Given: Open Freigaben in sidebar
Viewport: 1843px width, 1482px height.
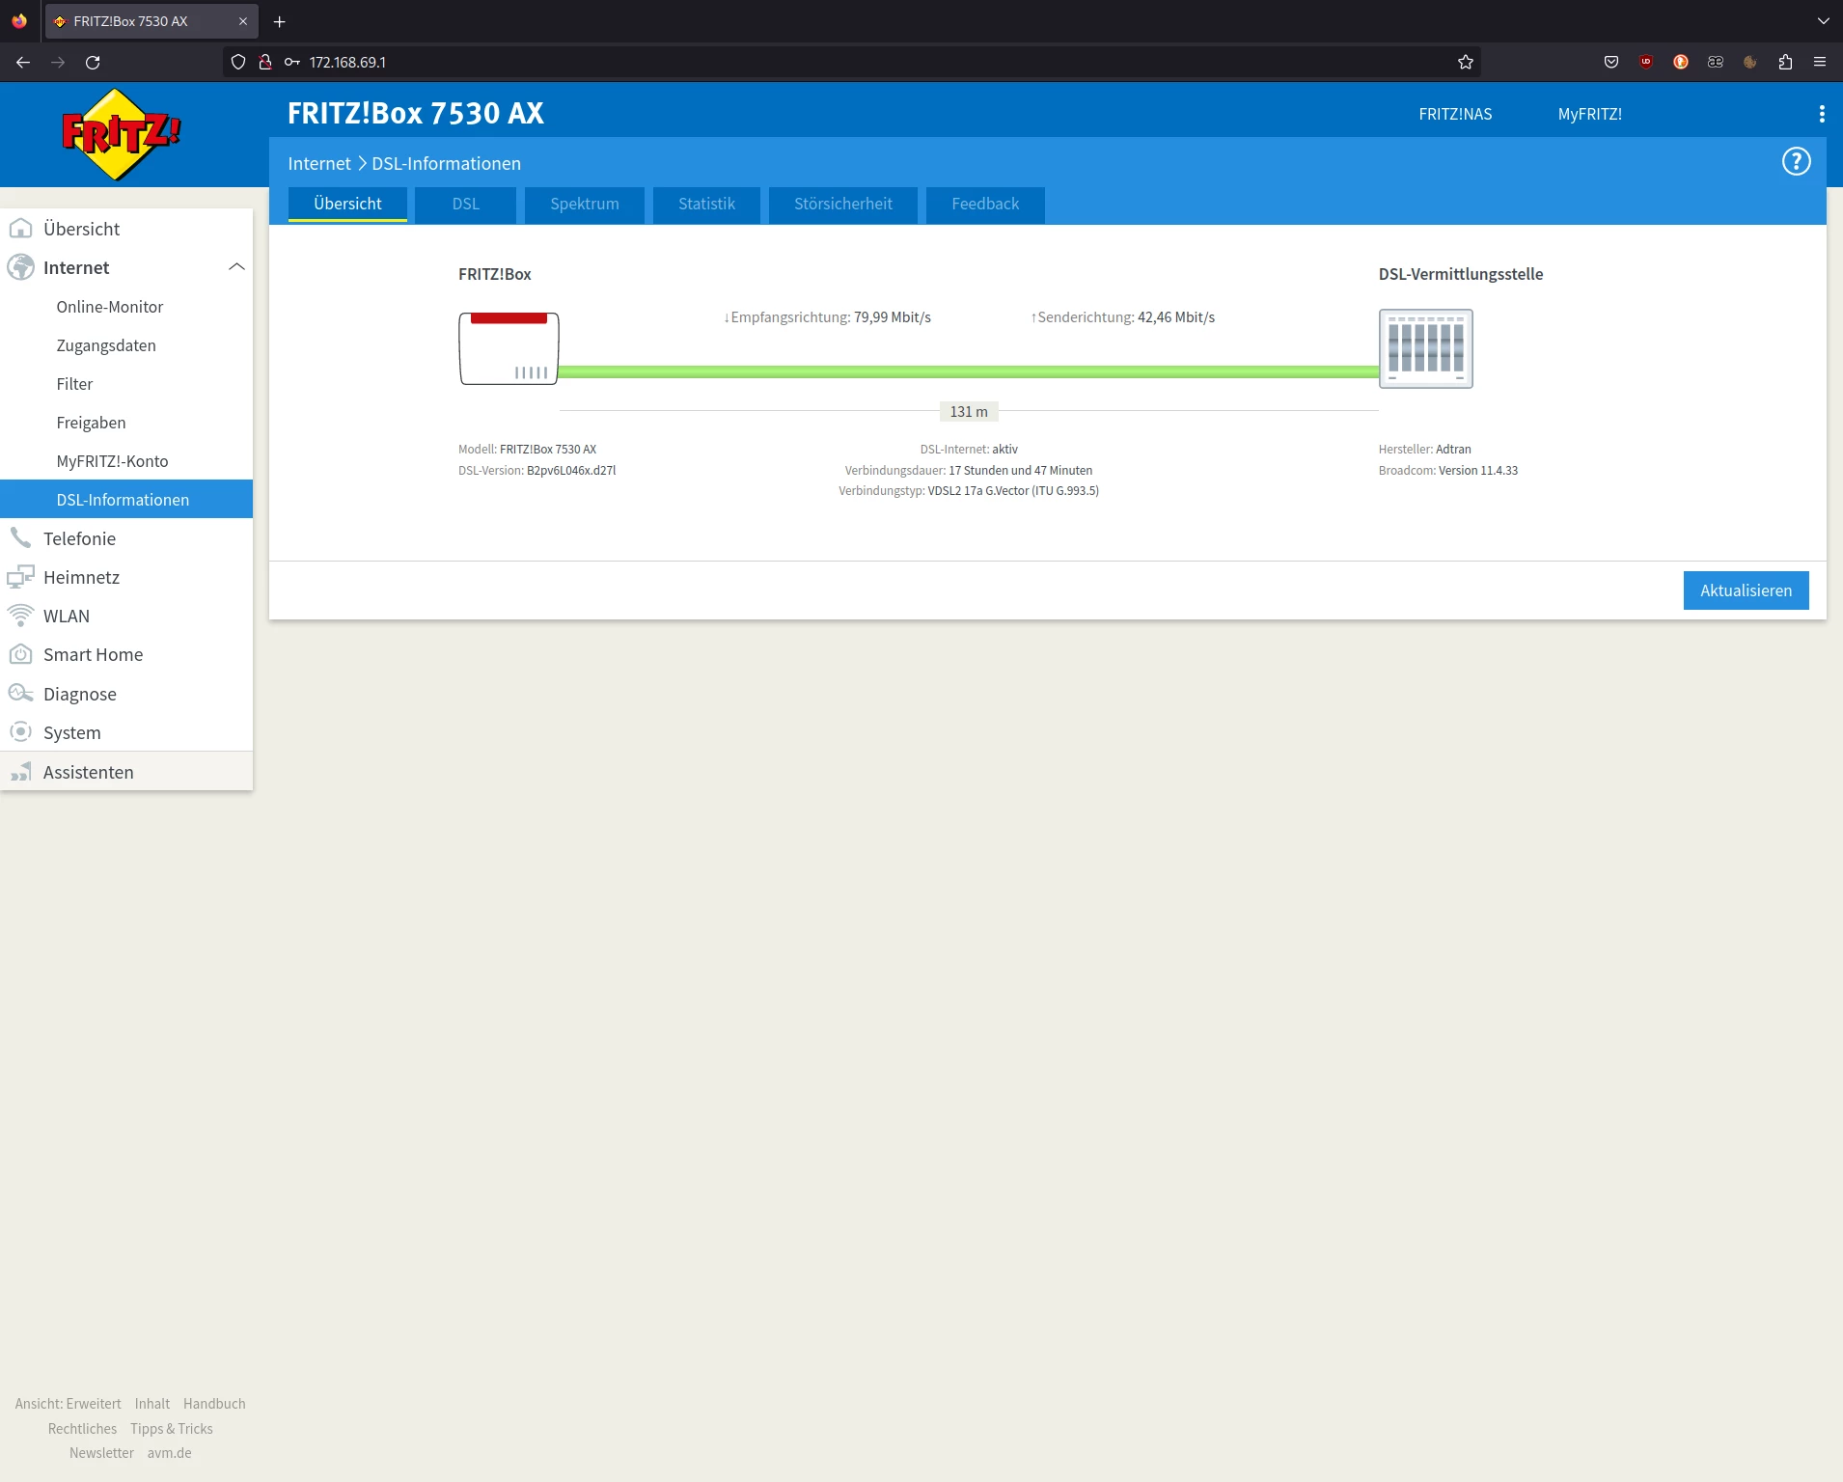Looking at the screenshot, I should pyautogui.click(x=91, y=423).
